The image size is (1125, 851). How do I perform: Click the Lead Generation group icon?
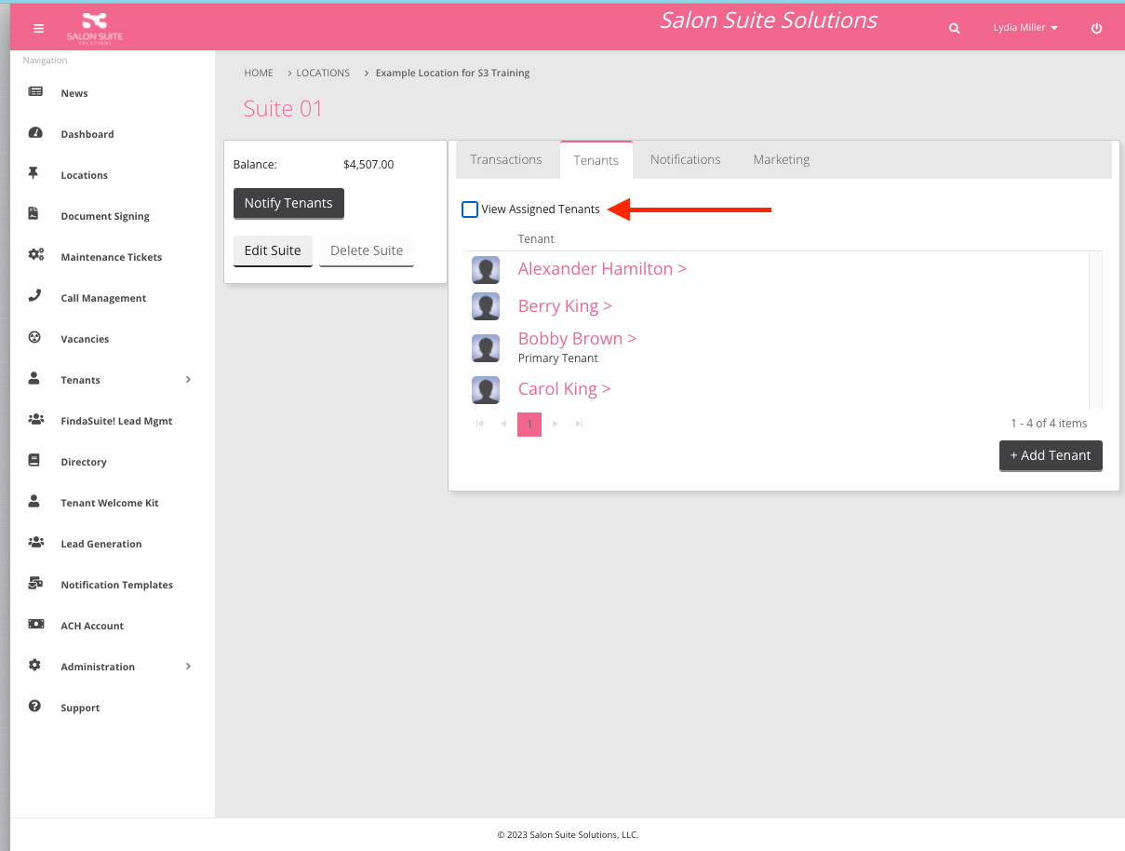[35, 542]
